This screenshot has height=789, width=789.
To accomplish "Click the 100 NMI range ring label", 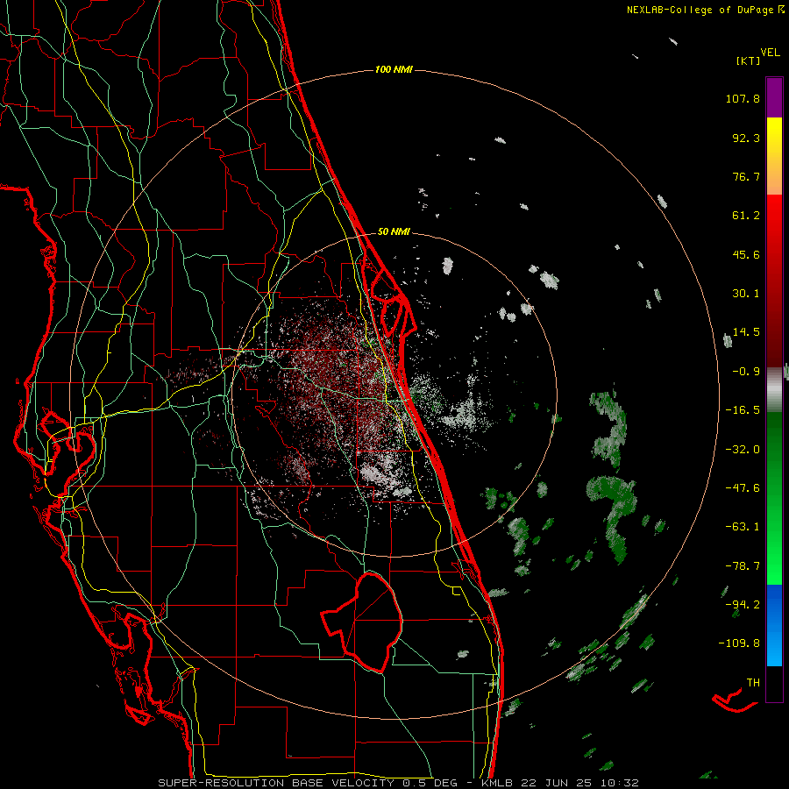I will tap(394, 69).
